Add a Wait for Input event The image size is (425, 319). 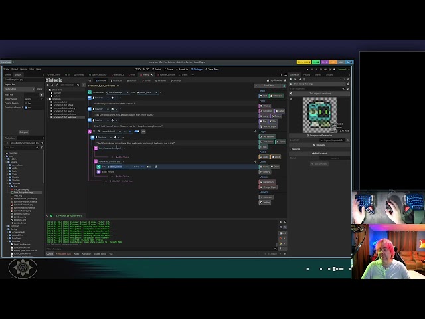pos(268,126)
